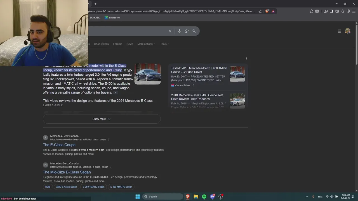Image resolution: width=358 pixels, height=201 pixels.
Task: Open Mercedes-Benz Canada coupe site name
Action: tap(64, 136)
